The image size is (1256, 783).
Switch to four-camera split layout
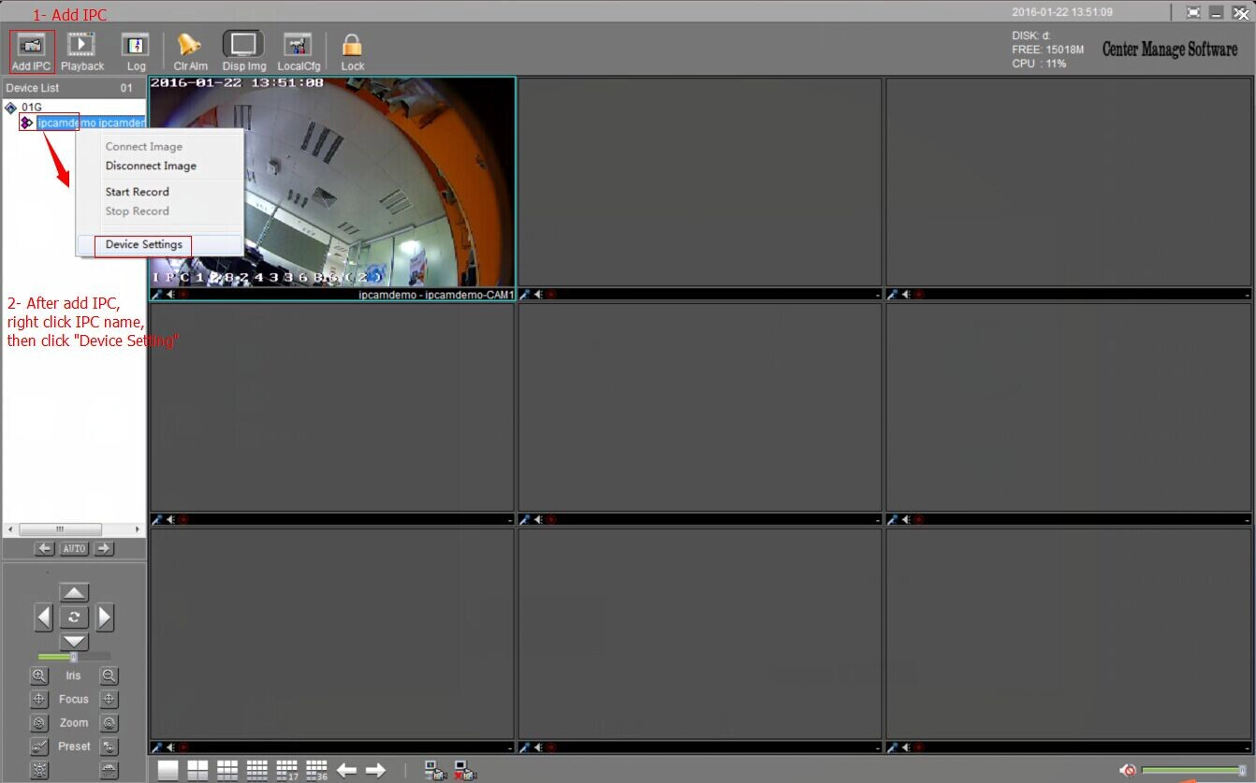[197, 771]
